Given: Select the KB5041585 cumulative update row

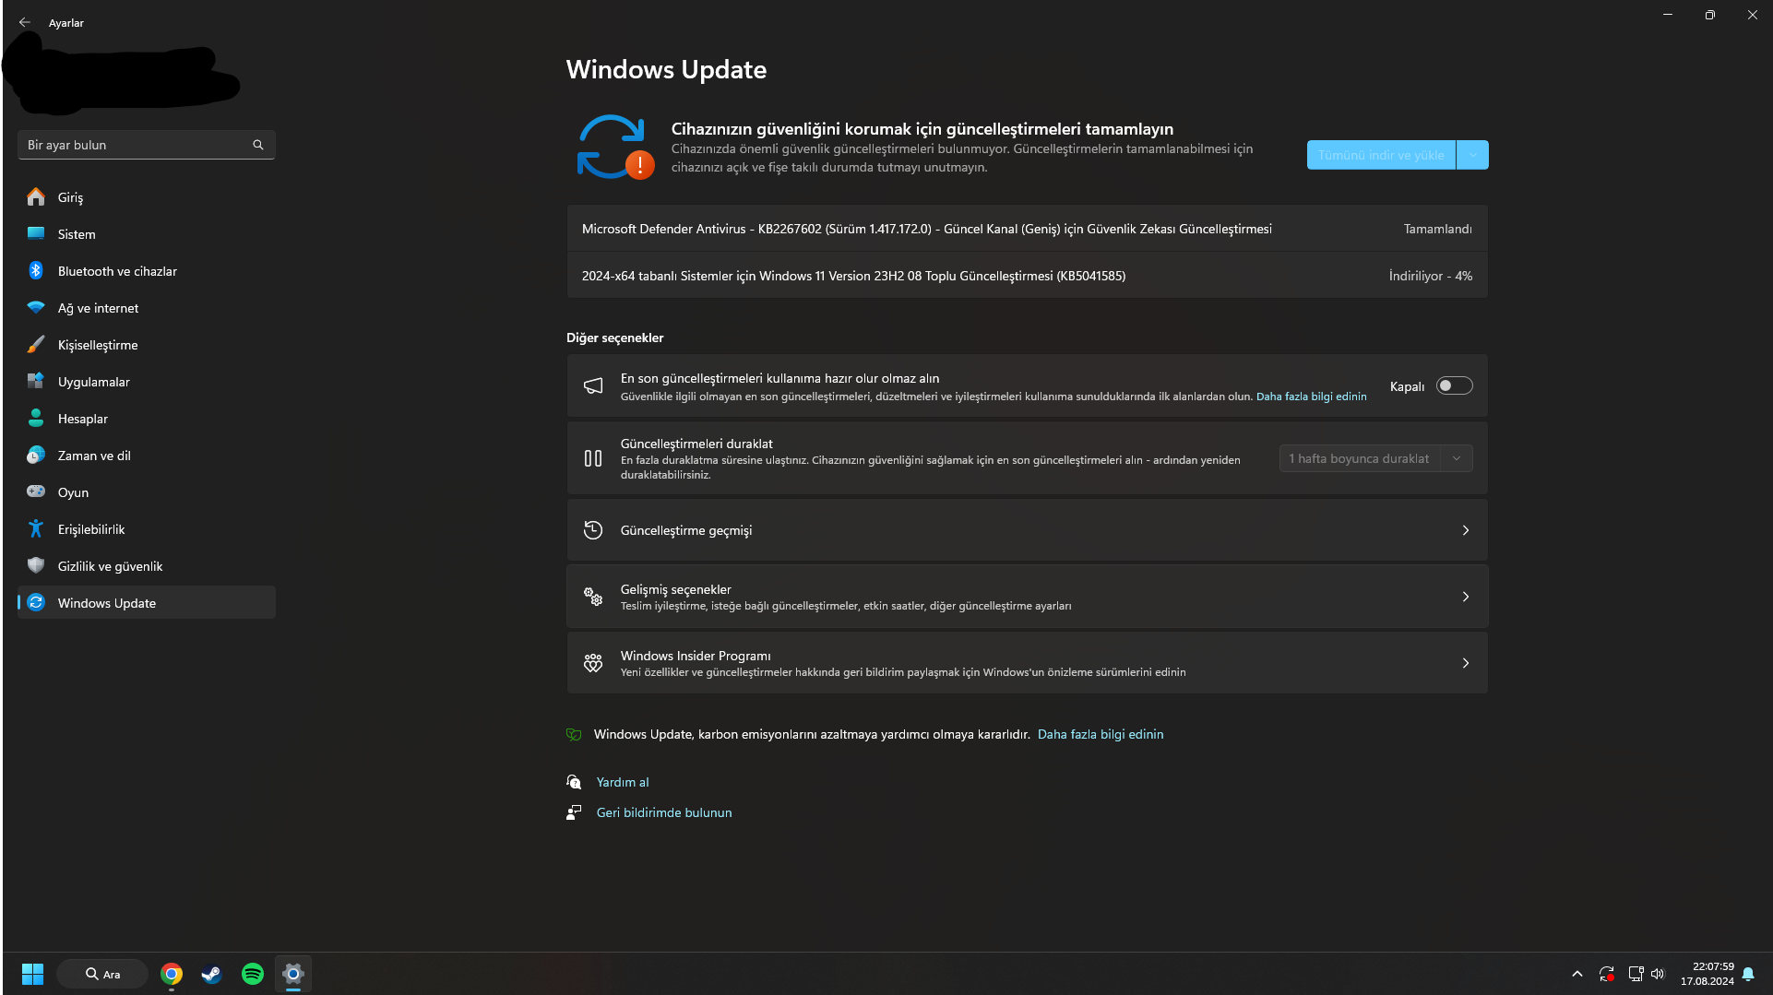Looking at the screenshot, I should [x=1027, y=276].
